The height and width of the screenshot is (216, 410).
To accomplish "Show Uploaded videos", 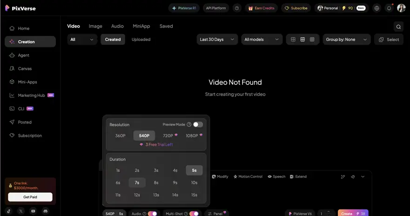I will pyautogui.click(x=141, y=40).
